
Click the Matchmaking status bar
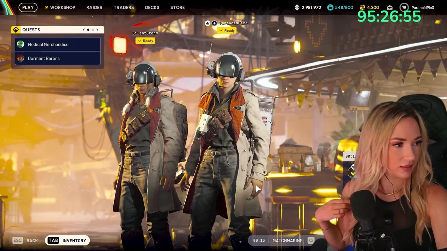tap(283, 241)
